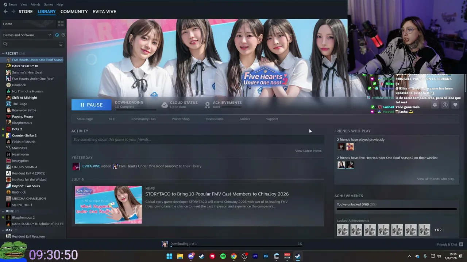
Task: Open game settings gear icon
Action: (435, 105)
